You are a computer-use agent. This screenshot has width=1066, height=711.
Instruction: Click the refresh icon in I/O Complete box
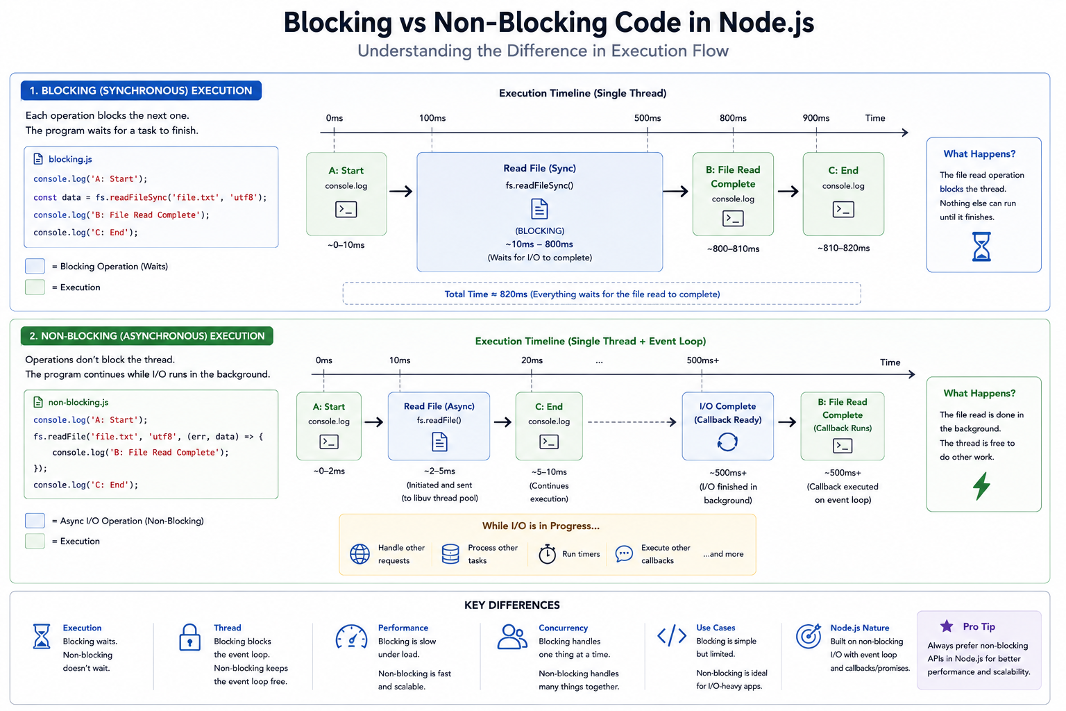pos(727,442)
